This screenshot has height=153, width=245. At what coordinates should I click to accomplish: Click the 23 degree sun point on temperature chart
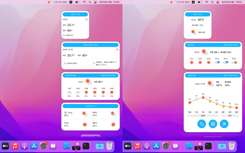pyautogui.click(x=190, y=103)
